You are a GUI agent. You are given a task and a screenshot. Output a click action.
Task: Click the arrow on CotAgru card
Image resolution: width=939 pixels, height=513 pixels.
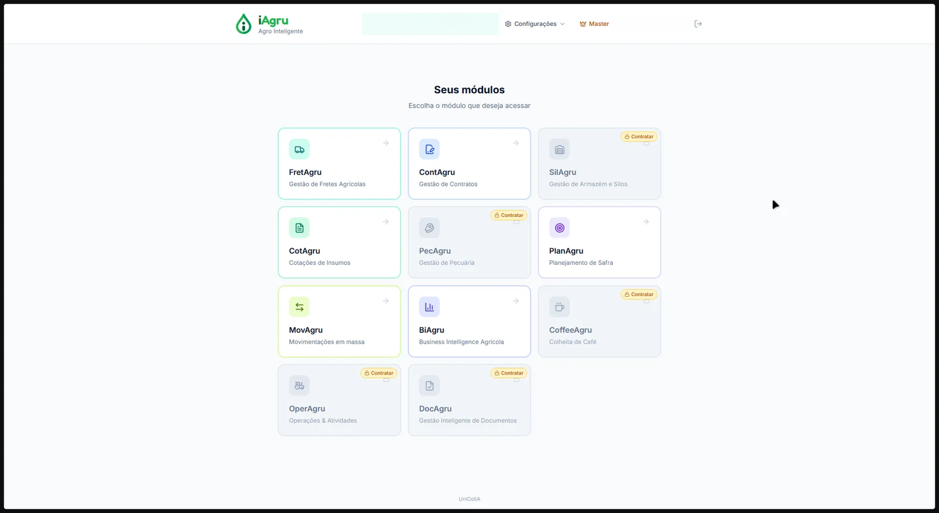(x=386, y=222)
